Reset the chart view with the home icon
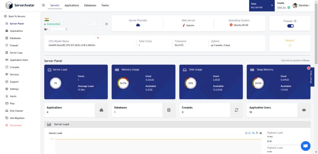The height and width of the screenshot is (154, 318). coord(261,133)
